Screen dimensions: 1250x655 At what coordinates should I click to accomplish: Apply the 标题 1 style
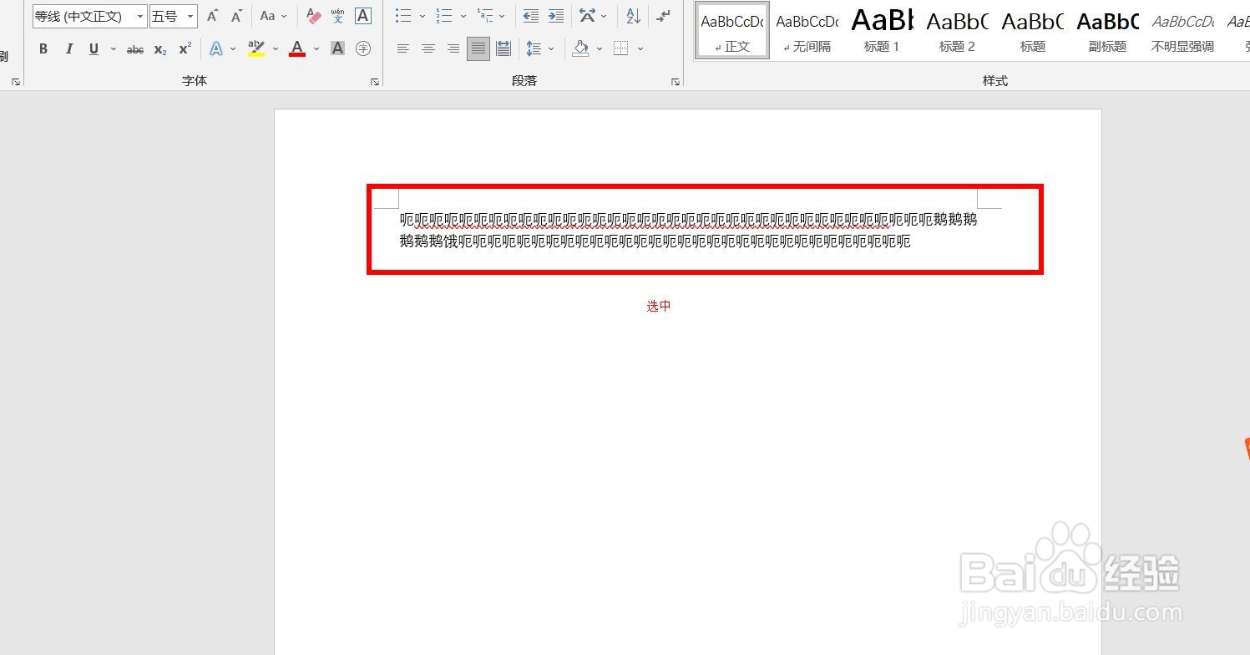(882, 30)
